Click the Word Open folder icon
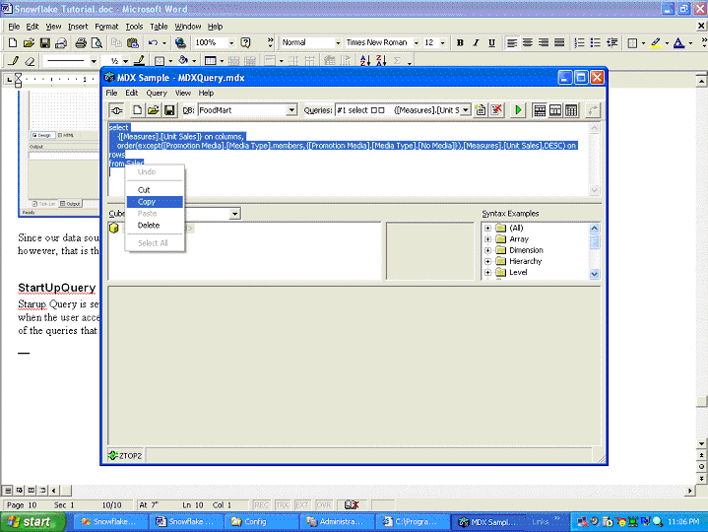This screenshot has height=532, width=708. coord(29,43)
